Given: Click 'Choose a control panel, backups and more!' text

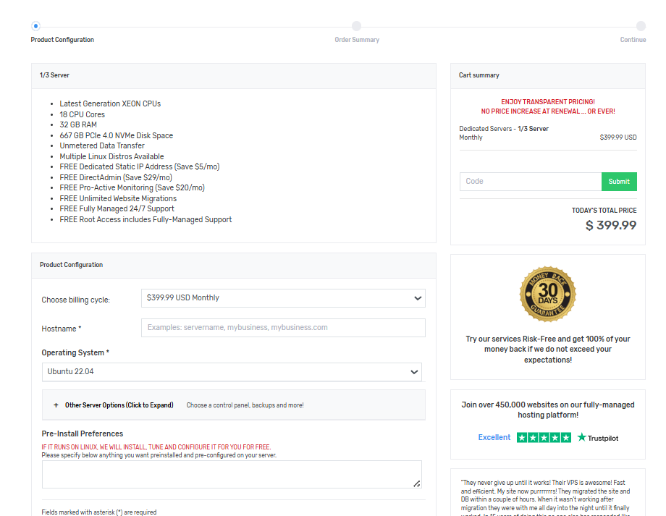Looking at the screenshot, I should click(245, 405).
